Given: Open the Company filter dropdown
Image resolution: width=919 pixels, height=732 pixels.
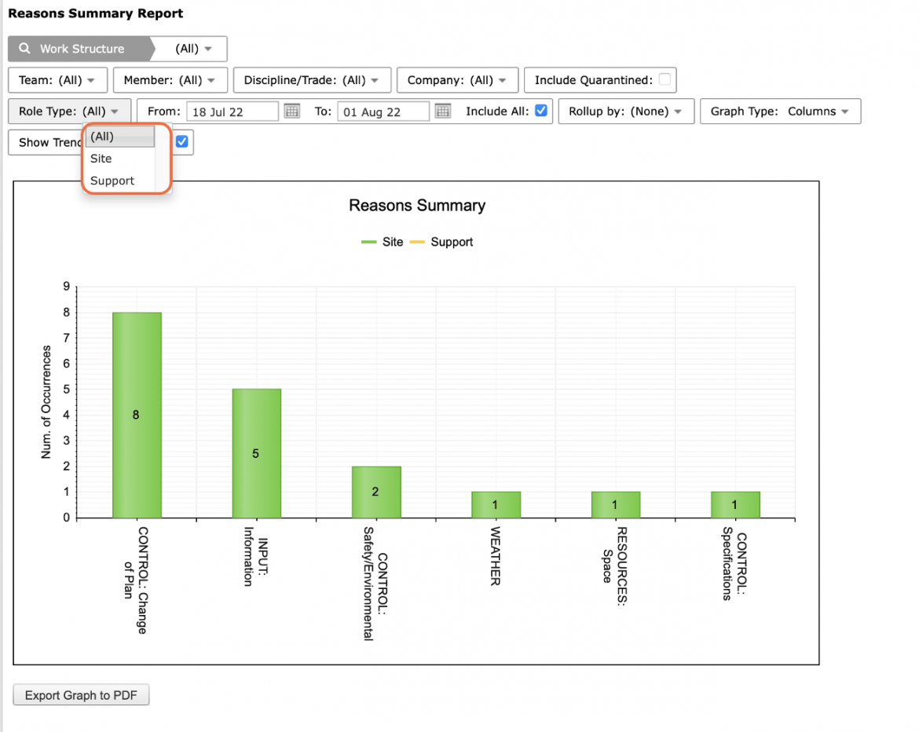Looking at the screenshot, I should click(457, 80).
